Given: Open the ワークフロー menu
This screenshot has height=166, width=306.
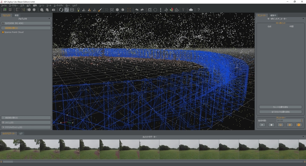Looking at the screenshot, I should click(x=14, y=5).
